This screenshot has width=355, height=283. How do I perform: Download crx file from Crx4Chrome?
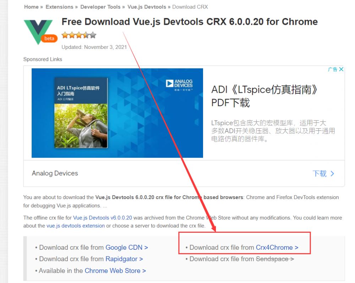point(277,247)
